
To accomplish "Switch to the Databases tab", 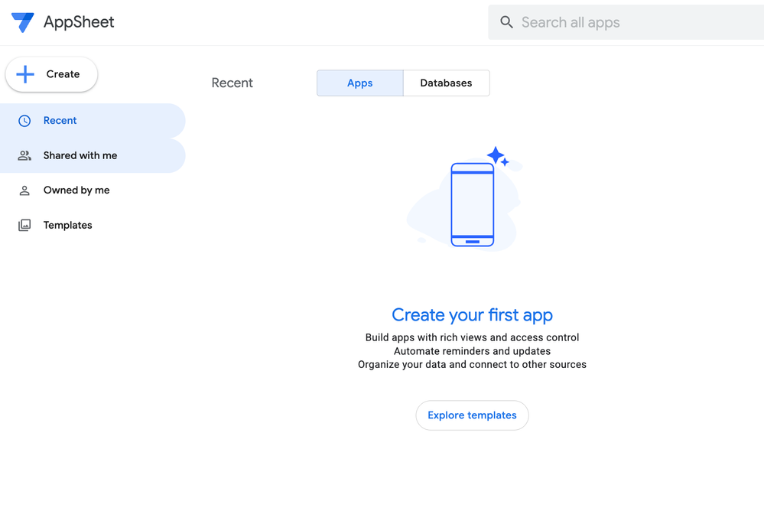I will click(x=447, y=83).
